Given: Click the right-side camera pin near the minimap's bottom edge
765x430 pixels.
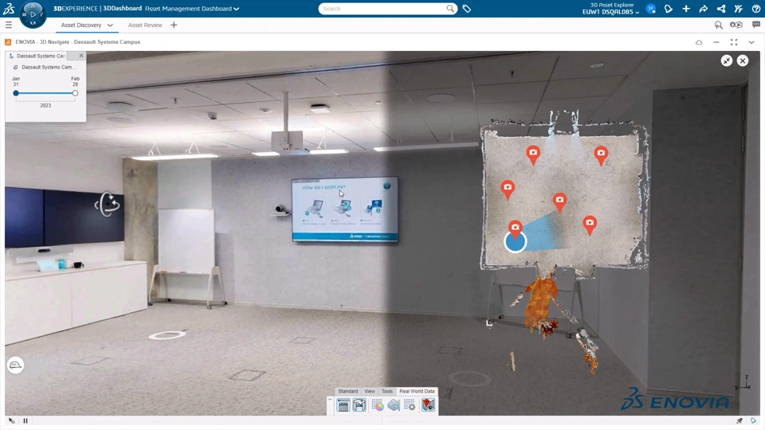Looking at the screenshot, I should point(590,225).
